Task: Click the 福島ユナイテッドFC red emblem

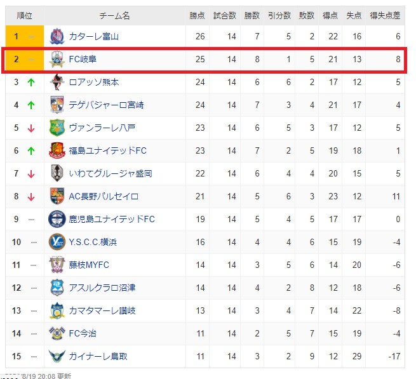Action: click(x=57, y=150)
